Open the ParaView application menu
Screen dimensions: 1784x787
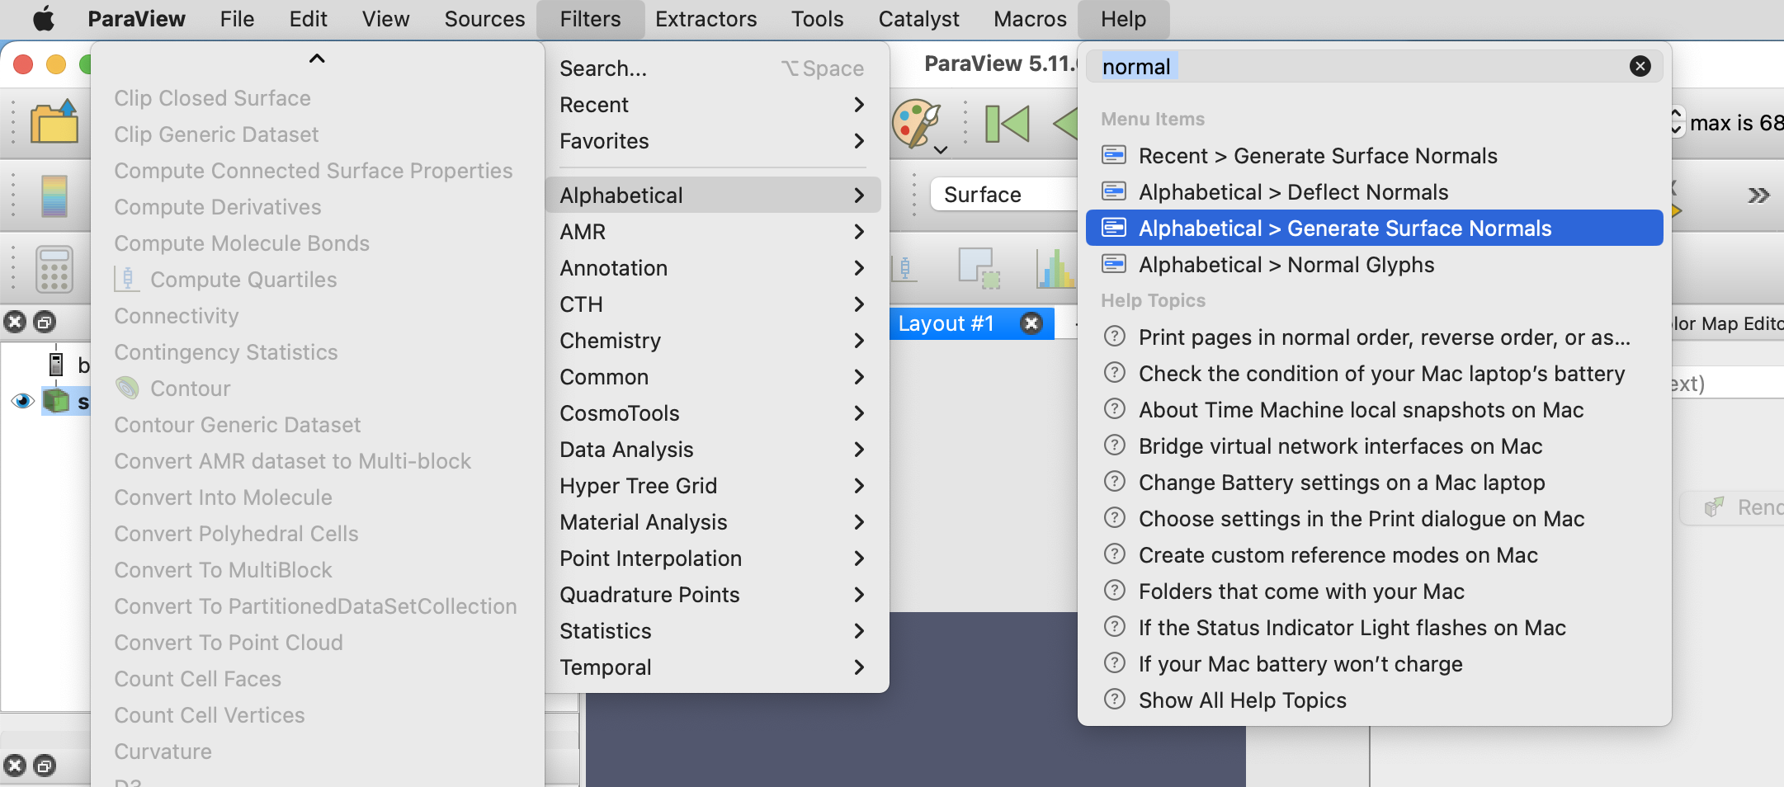(136, 19)
